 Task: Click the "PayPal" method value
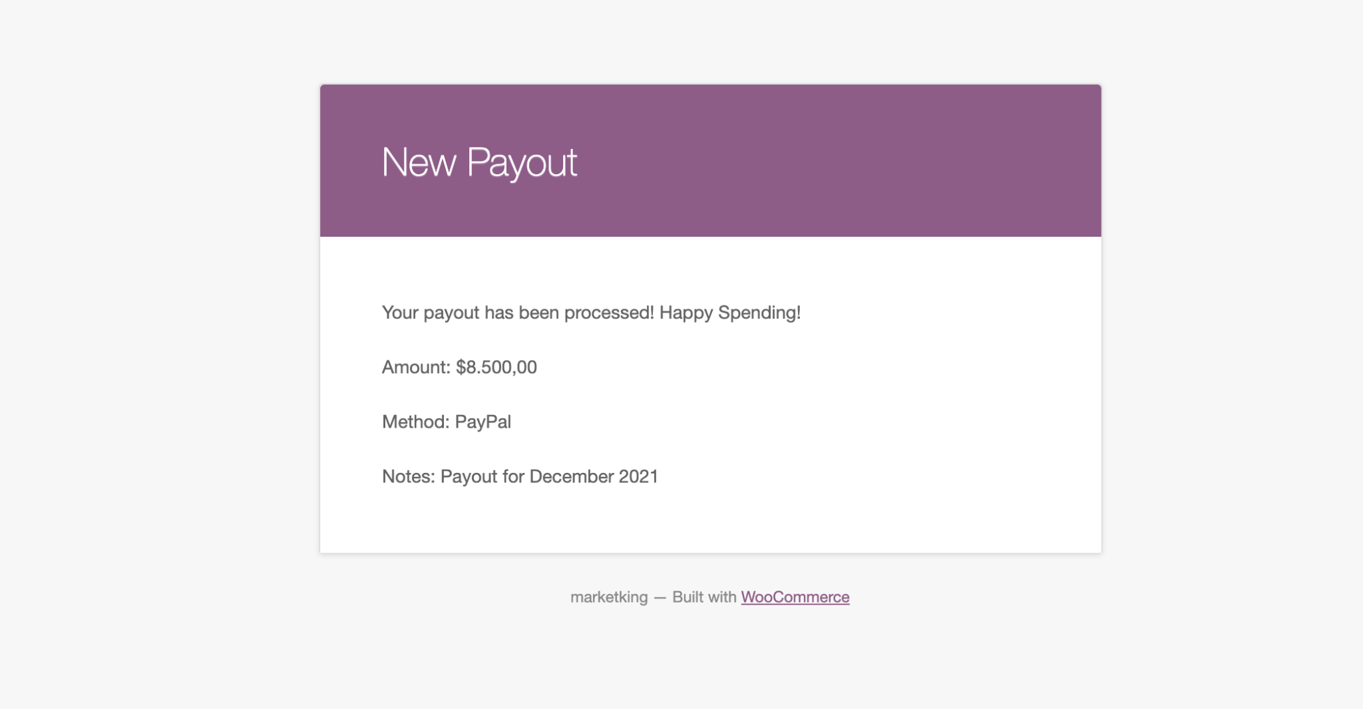[483, 422]
